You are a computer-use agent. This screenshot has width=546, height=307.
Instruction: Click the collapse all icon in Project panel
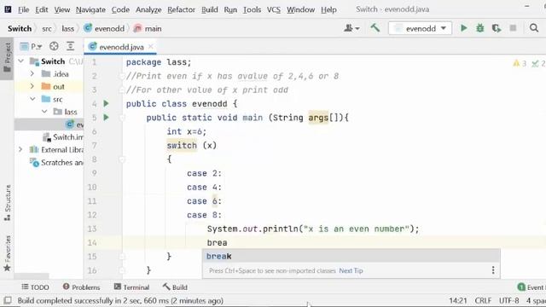coord(70,46)
